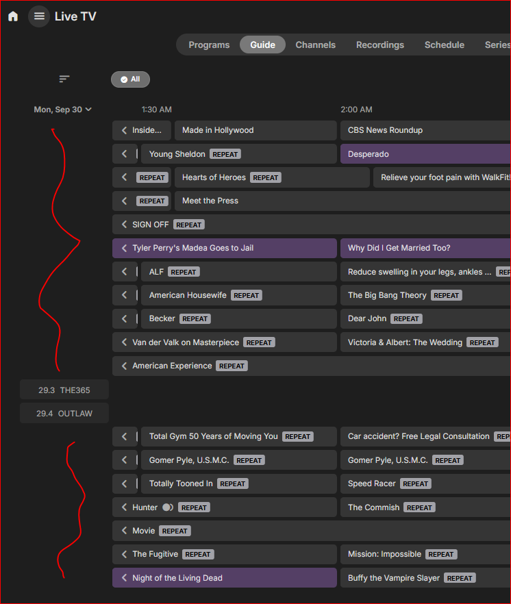This screenshot has width=511, height=604.
Task: Open The Big Bang Theory program
Action: [x=425, y=295]
